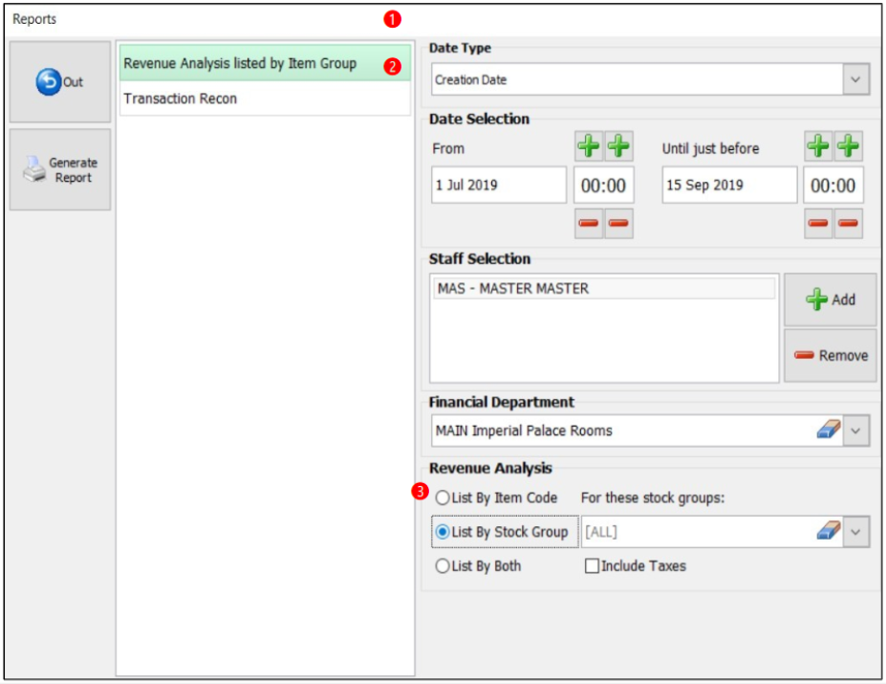Open Financial Department dropdown arrow
The height and width of the screenshot is (684, 886).
pyautogui.click(x=855, y=430)
